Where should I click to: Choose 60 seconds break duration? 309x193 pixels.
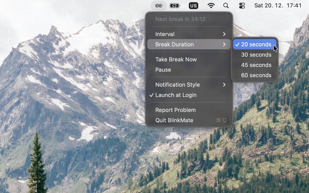click(255, 75)
